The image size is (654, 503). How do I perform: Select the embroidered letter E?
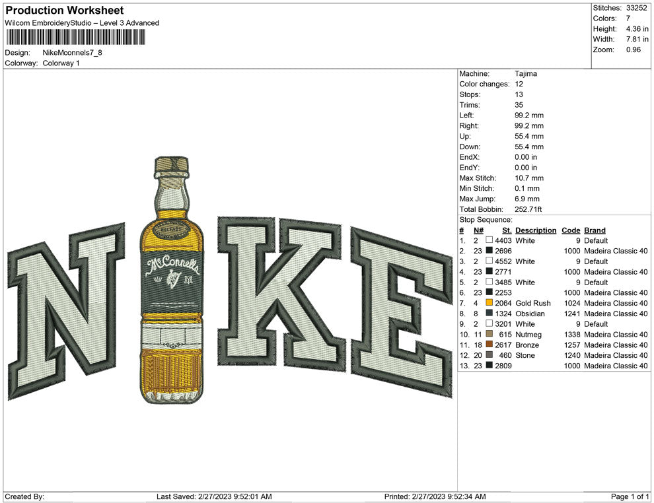[x=401, y=312]
